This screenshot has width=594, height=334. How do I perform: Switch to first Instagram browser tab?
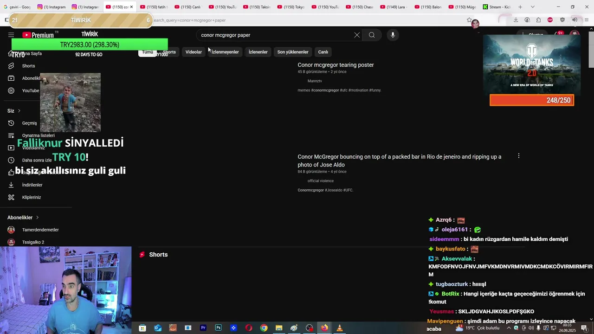click(52, 7)
